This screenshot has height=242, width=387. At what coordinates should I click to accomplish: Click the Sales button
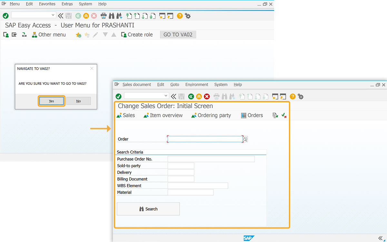coord(126,115)
